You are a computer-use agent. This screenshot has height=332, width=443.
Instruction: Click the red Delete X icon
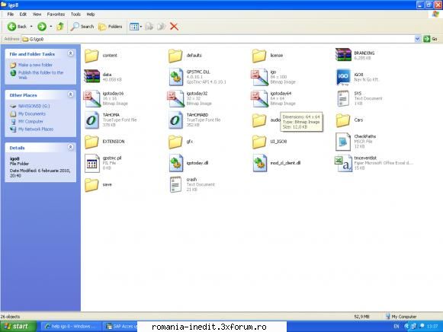point(174,27)
